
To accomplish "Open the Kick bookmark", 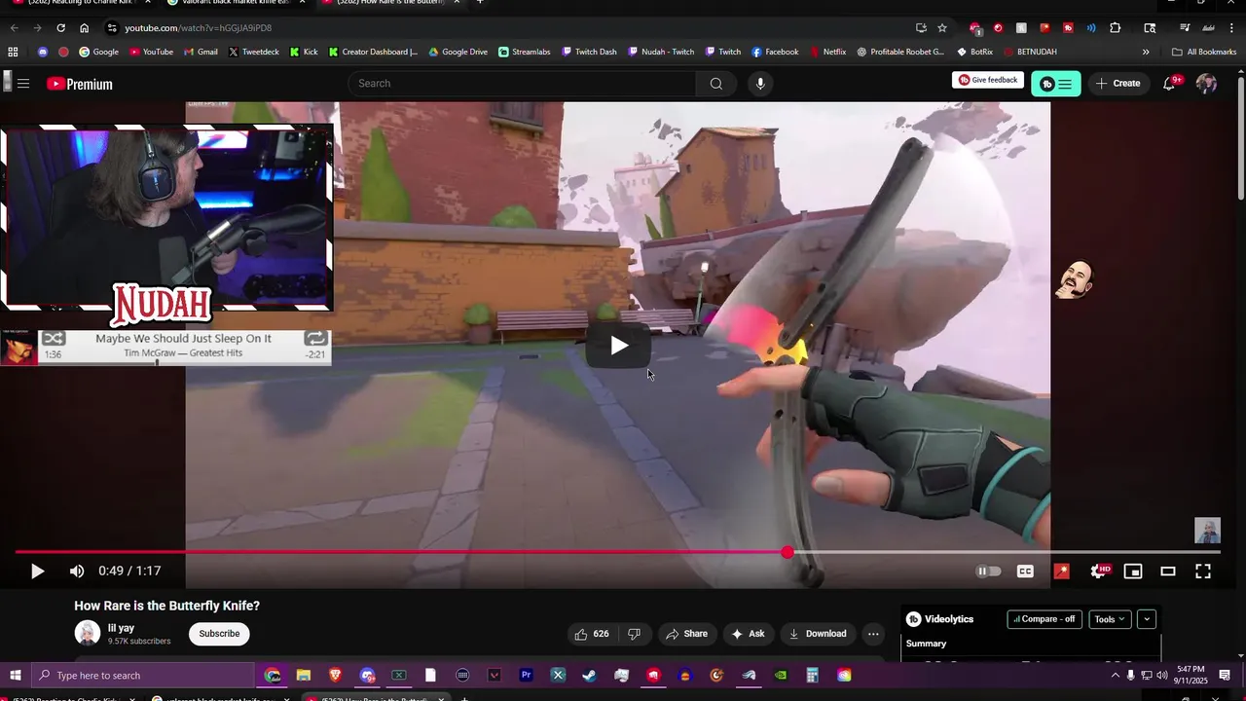I will pos(304,52).
